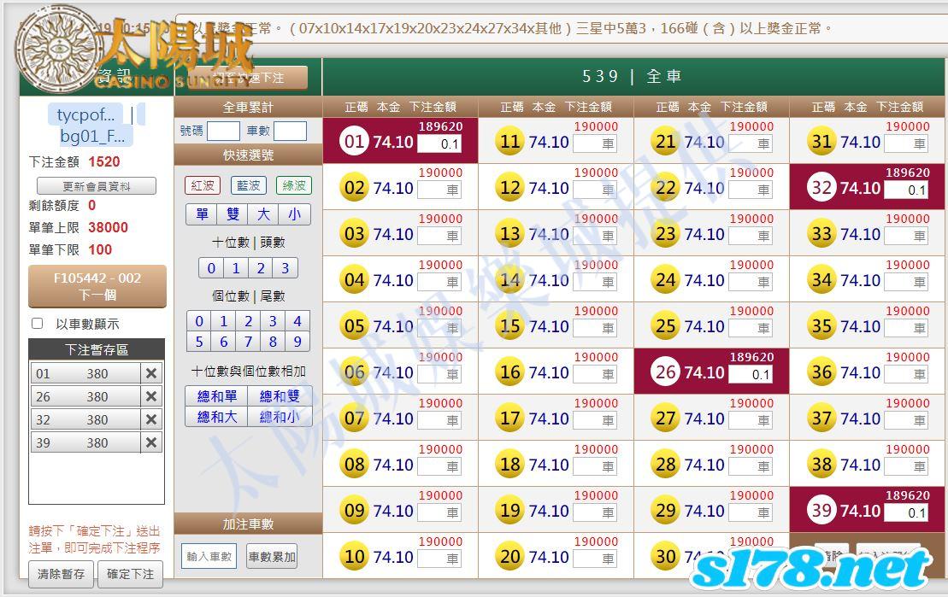The height and width of the screenshot is (597, 948).
Task: Focus the 號碼 number input box
Action: tap(223, 131)
